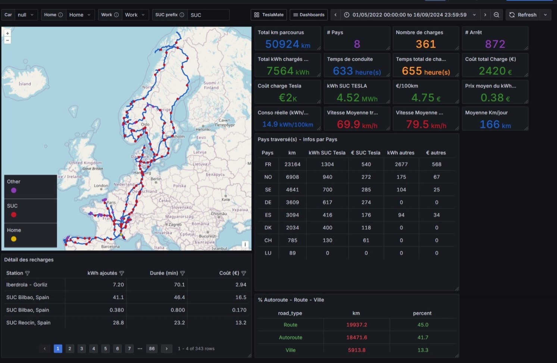
Task: Show the Home variable info tooltip icon
Action: point(60,15)
